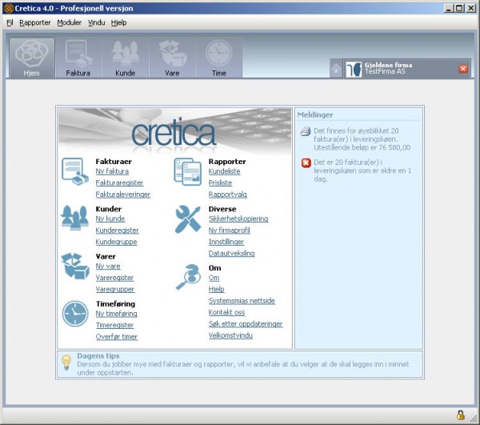Viewport: 480px width, 425px height.
Task: Click the Om magnifier question icon
Action: pyautogui.click(x=188, y=277)
